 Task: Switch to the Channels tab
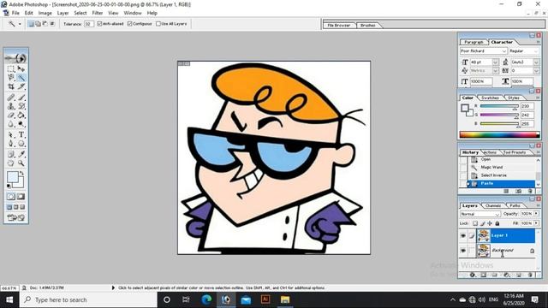(x=493, y=205)
